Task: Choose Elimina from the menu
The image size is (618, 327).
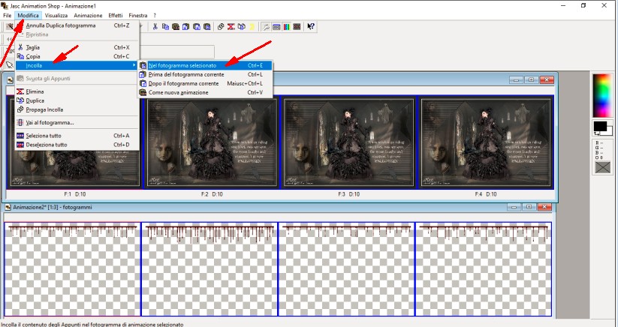Action: tap(77, 91)
